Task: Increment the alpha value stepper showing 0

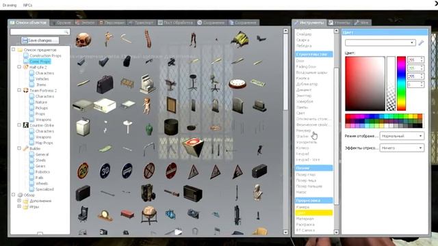Action: coord(422,83)
